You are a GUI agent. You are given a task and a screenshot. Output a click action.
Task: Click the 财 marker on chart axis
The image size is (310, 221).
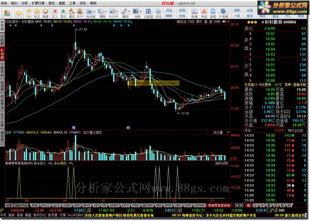click(128, 128)
